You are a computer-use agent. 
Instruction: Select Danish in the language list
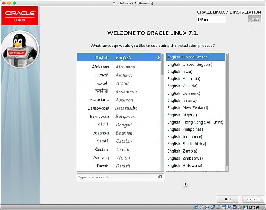point(119,166)
